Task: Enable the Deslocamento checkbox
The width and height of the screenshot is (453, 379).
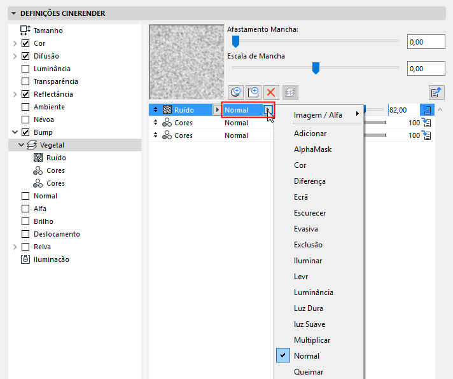Action: point(25,234)
